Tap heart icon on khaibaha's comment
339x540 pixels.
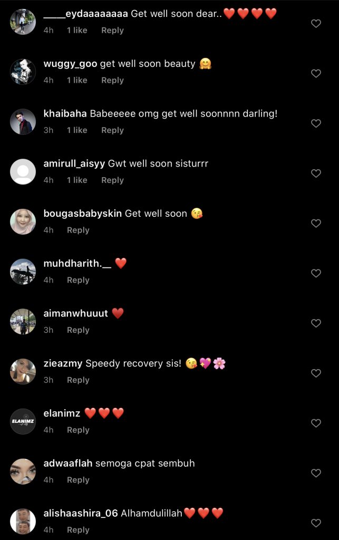pyautogui.click(x=316, y=123)
